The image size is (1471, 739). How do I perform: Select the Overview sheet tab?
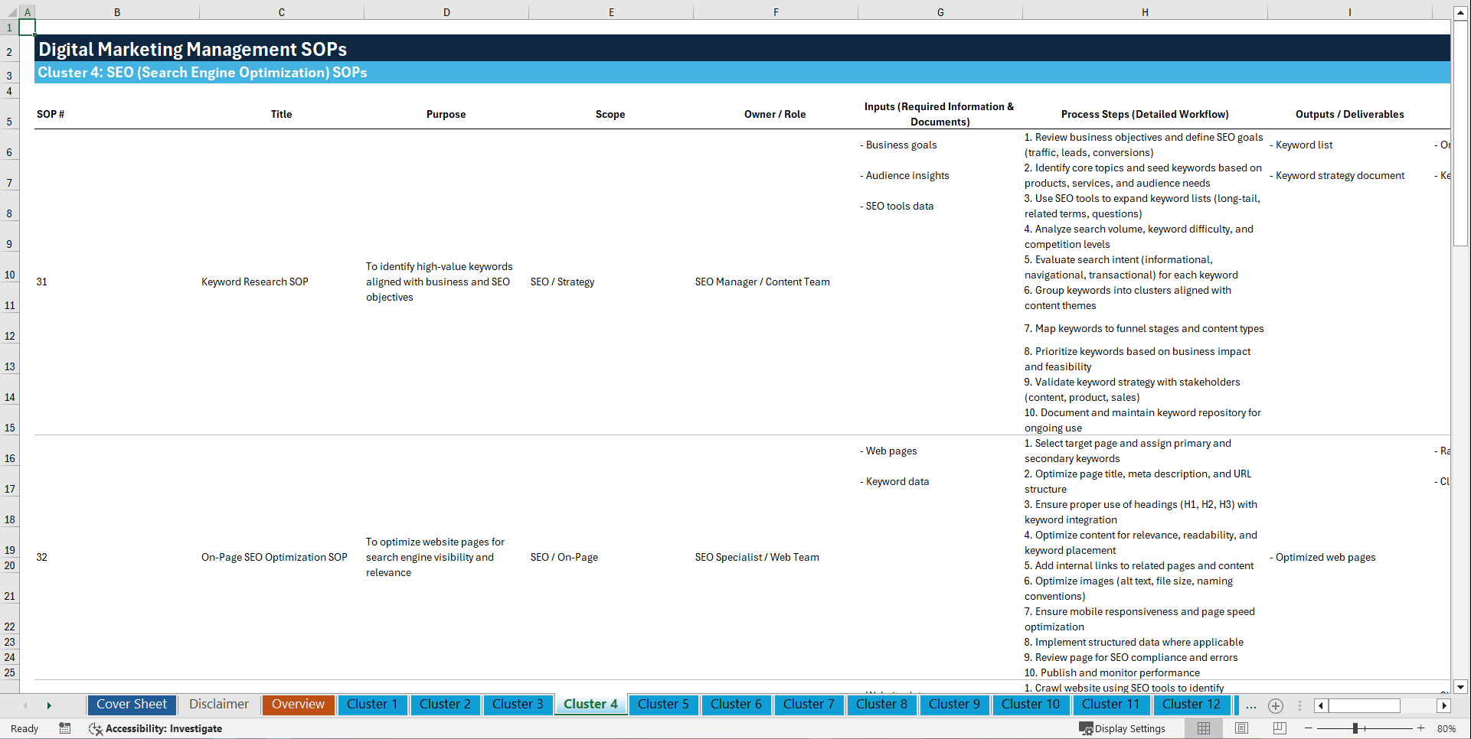(298, 704)
